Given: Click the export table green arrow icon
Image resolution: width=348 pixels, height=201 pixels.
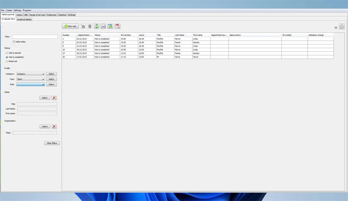Looking at the screenshot, I should tap(110, 26).
